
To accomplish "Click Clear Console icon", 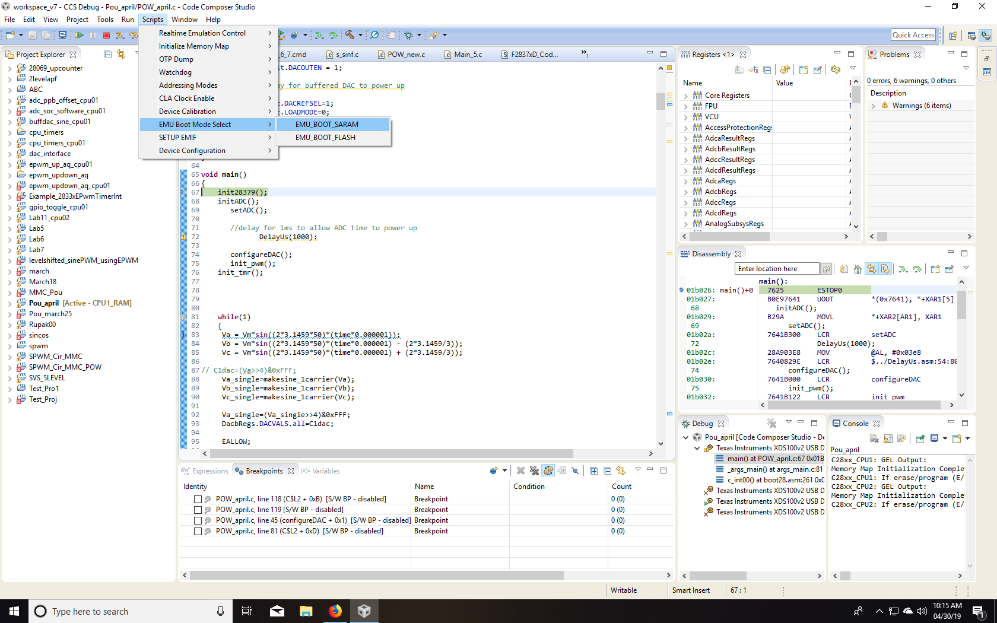I will pos(874,438).
